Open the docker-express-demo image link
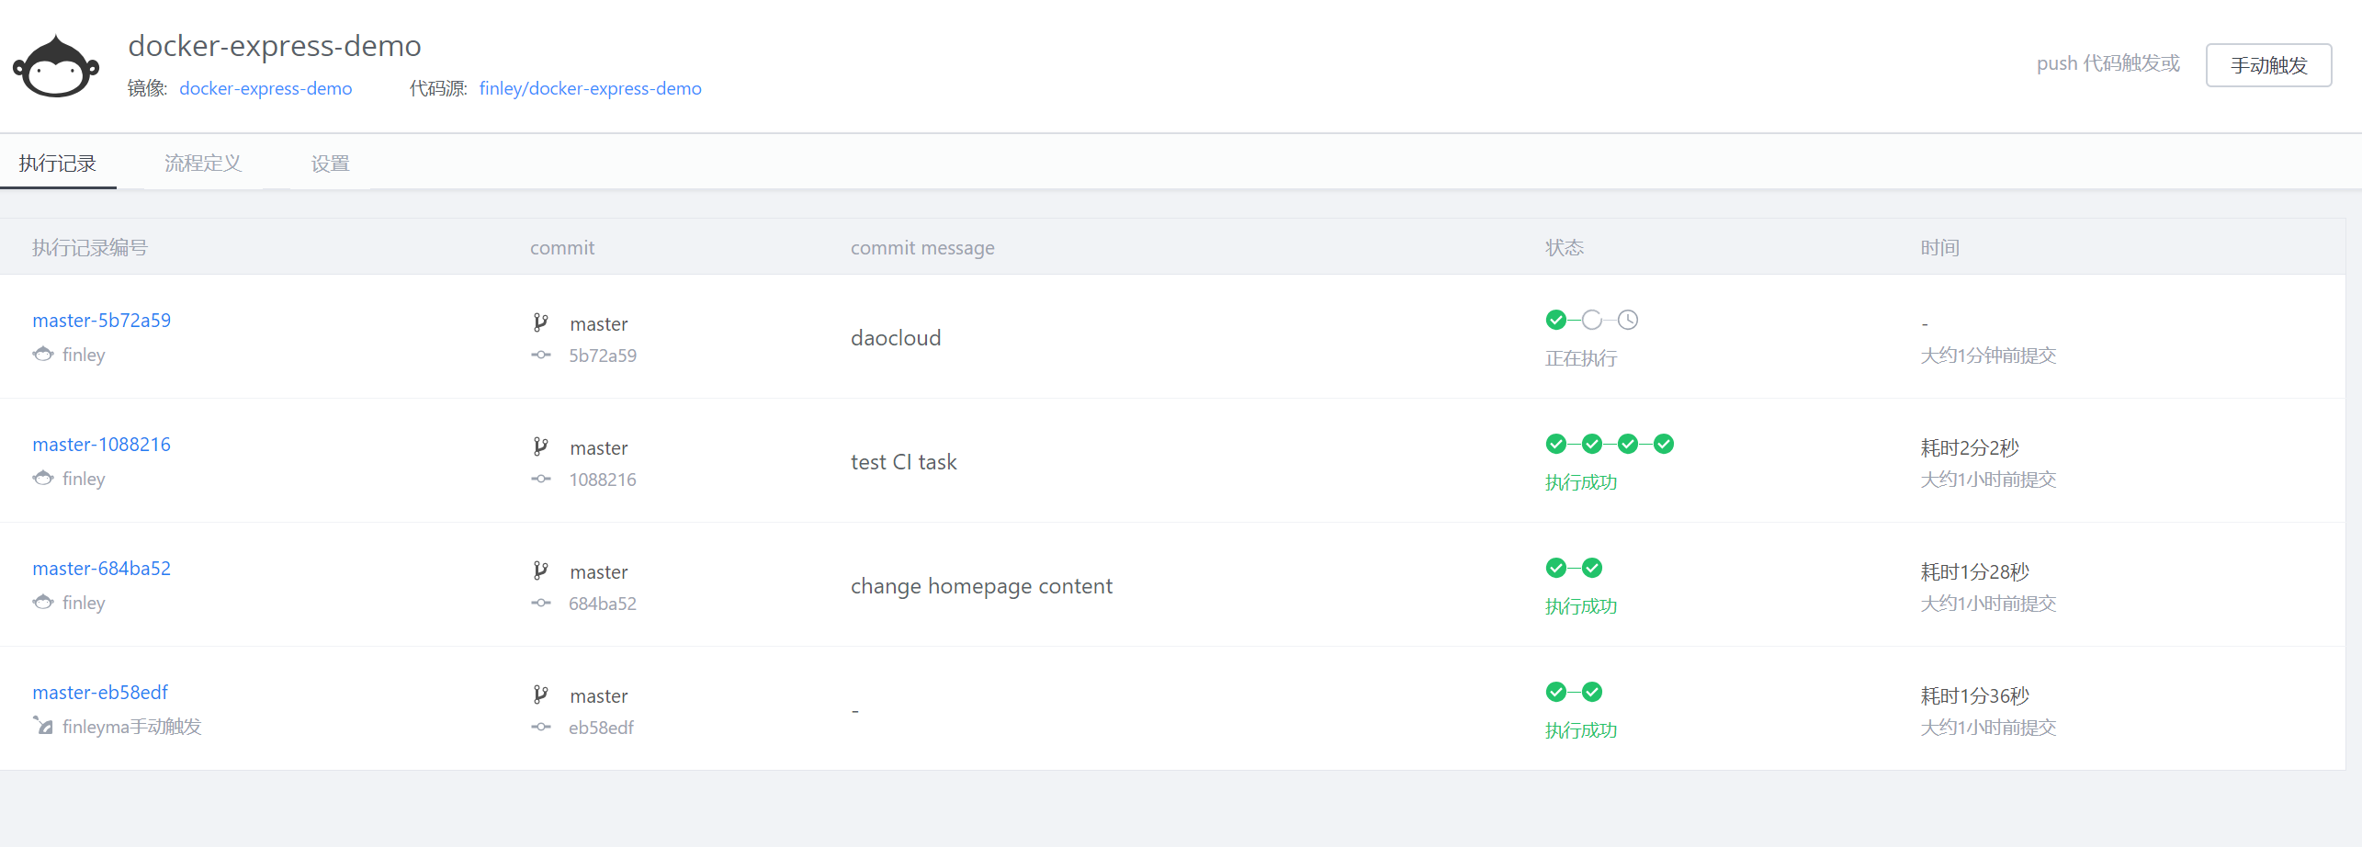 click(266, 88)
